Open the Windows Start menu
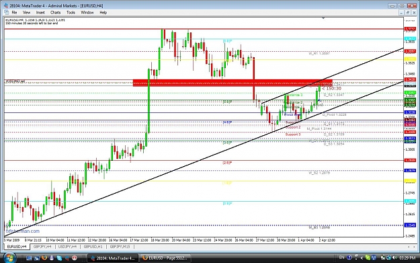 (x=9, y=258)
